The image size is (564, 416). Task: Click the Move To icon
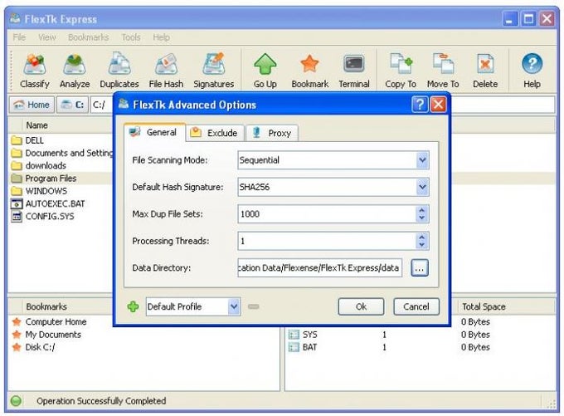pyautogui.click(x=443, y=65)
